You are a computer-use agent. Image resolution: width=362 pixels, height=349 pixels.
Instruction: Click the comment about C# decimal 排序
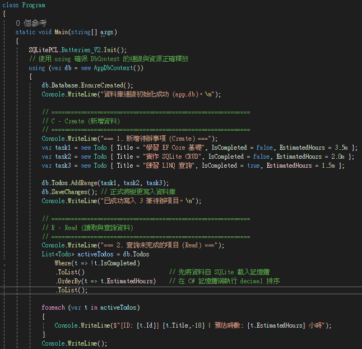tap(224, 281)
